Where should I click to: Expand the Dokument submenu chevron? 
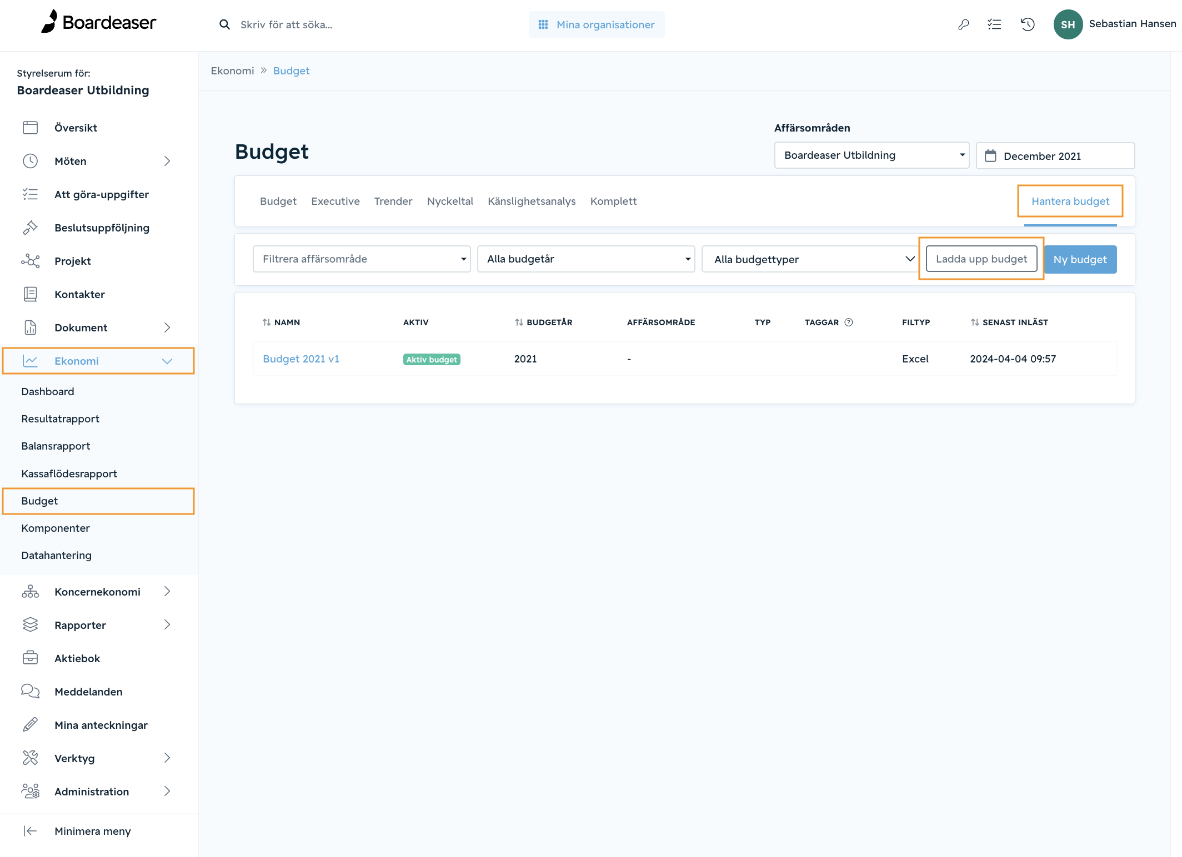pyautogui.click(x=167, y=327)
